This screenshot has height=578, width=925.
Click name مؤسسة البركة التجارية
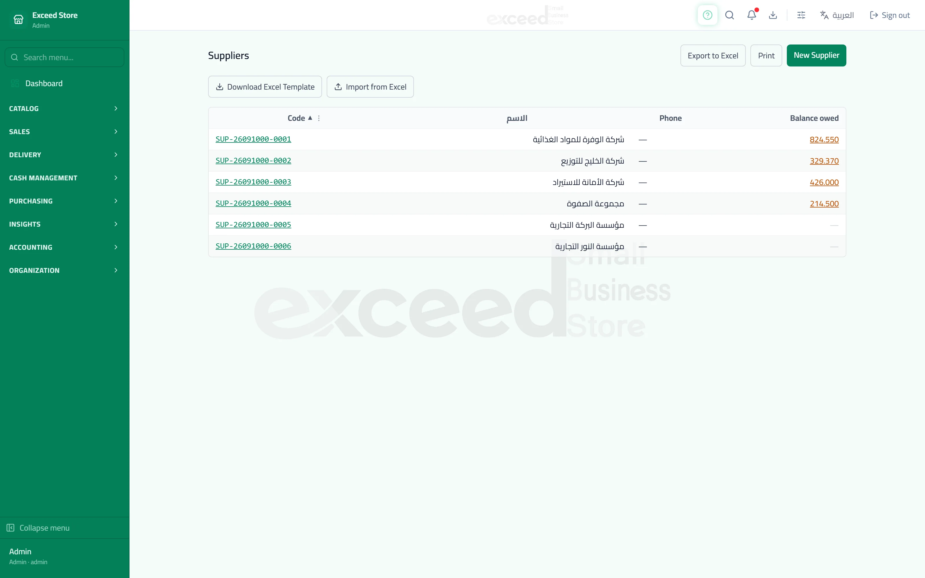pyautogui.click(x=587, y=225)
